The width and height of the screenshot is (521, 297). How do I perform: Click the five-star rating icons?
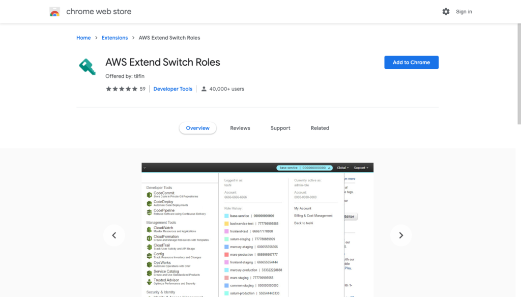121,89
